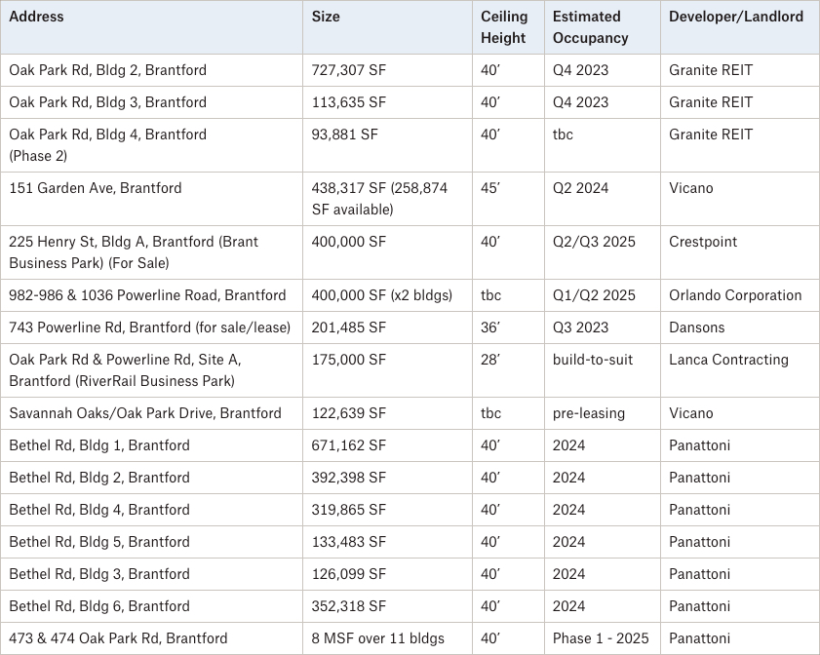Click the Size column header
Screen dimensions: 820x655
(x=326, y=17)
